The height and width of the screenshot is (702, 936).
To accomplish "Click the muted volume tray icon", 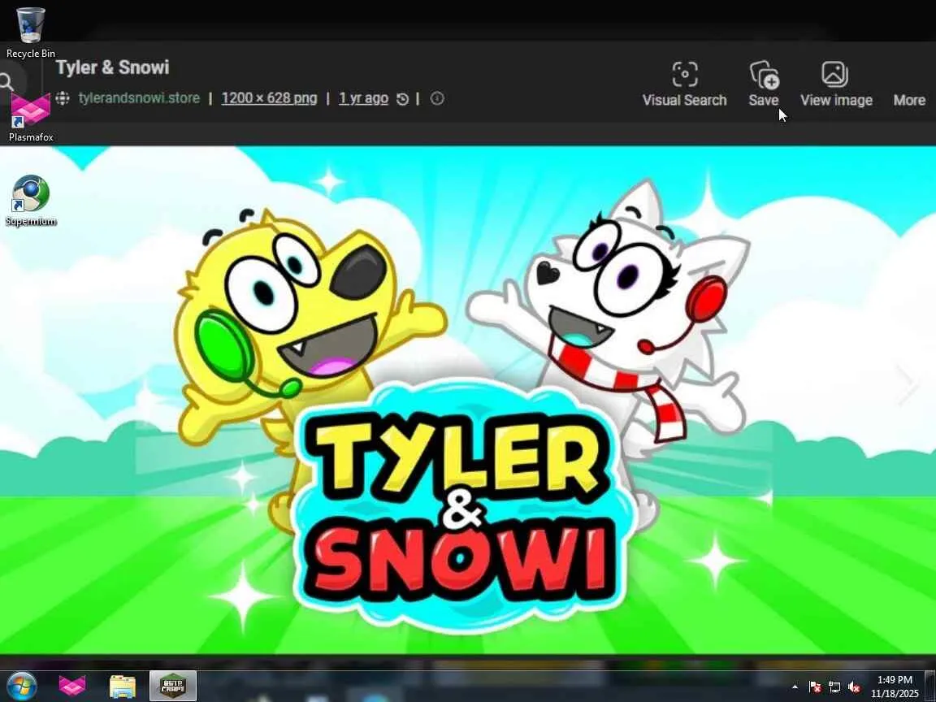I will click(x=854, y=687).
